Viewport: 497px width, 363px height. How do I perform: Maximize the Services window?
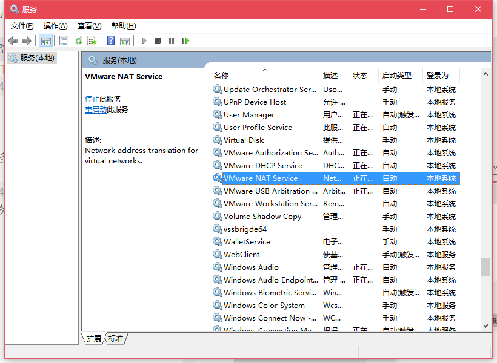click(x=450, y=9)
